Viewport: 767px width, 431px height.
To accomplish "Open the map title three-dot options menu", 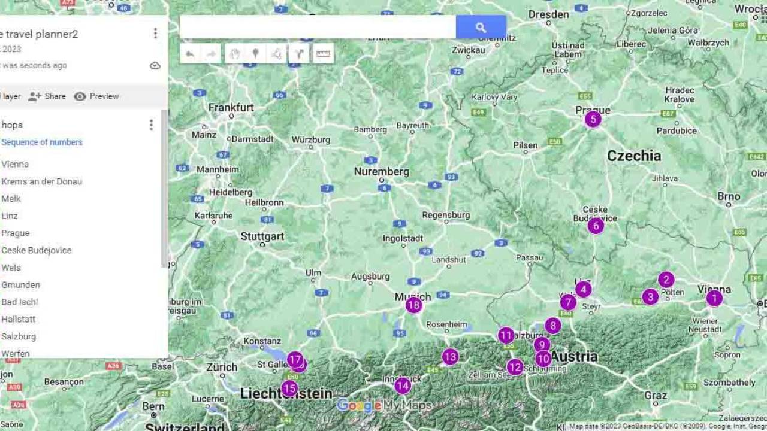I will [155, 34].
